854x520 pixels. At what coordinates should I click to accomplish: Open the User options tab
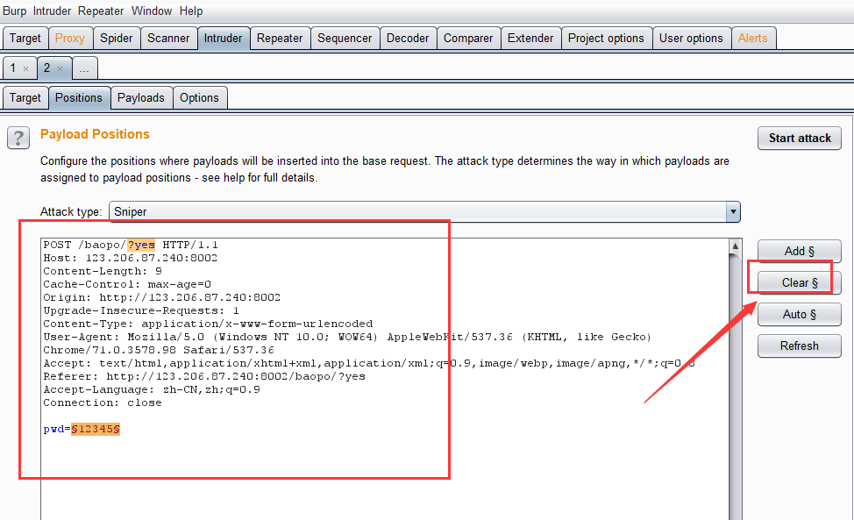point(691,38)
